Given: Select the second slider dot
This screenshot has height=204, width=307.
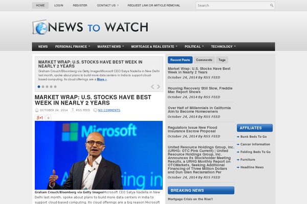Looking at the screenshot, I should click(43, 87).
